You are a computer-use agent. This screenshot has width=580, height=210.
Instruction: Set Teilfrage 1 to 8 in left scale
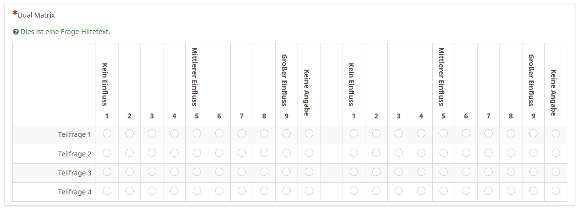[x=264, y=133]
